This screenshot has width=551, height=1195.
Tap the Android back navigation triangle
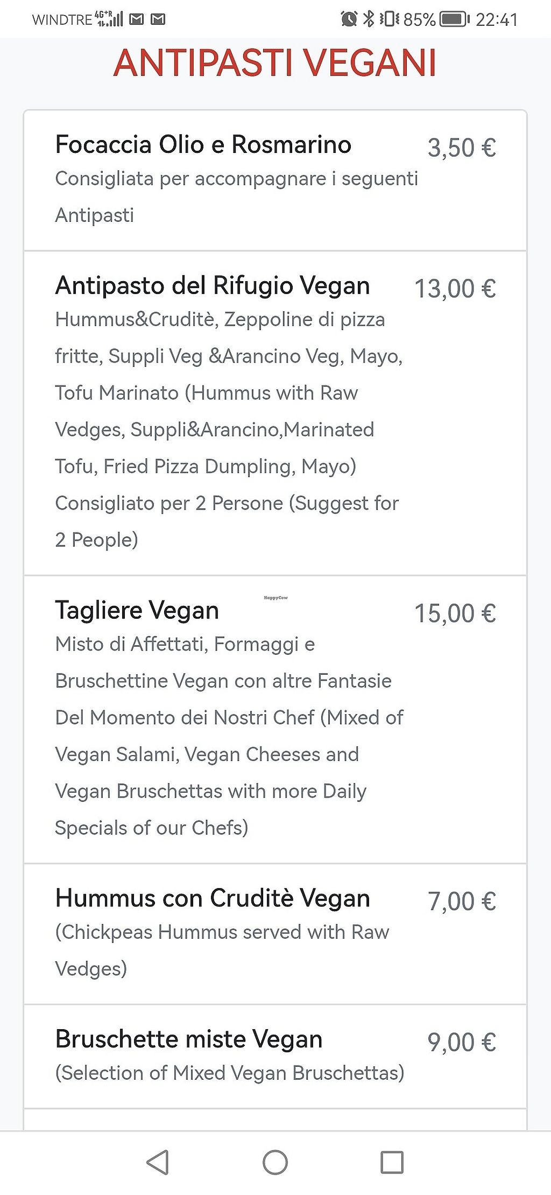(158, 1162)
